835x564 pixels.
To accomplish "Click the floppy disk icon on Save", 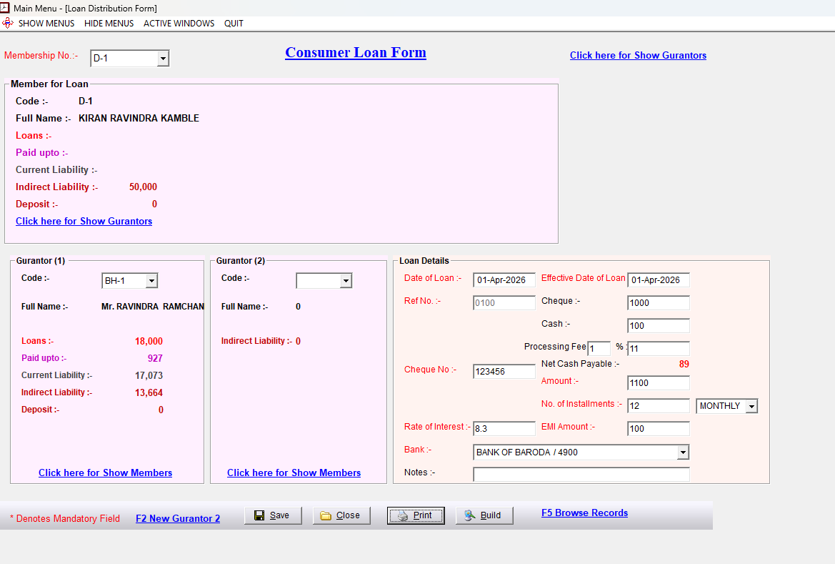I will pos(259,515).
